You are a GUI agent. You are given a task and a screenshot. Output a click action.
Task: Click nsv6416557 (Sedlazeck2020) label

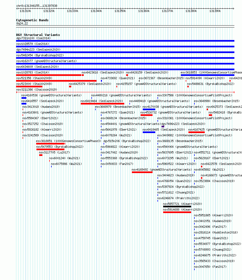coord(42,101)
